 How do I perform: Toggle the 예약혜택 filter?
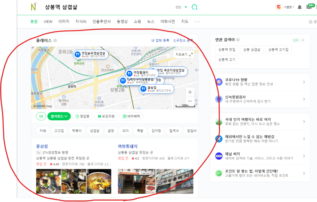[131, 116]
